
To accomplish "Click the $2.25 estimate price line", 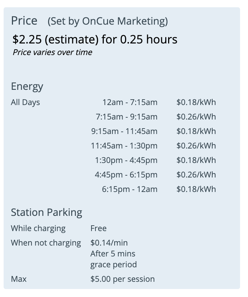I will 95,39.
